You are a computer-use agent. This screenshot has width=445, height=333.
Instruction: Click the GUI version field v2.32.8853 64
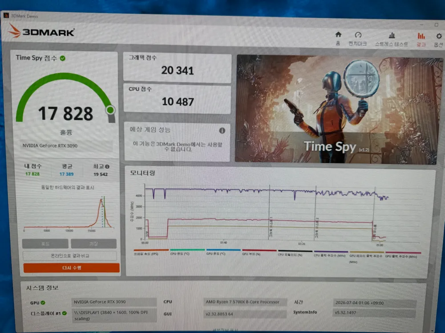tap(245, 314)
